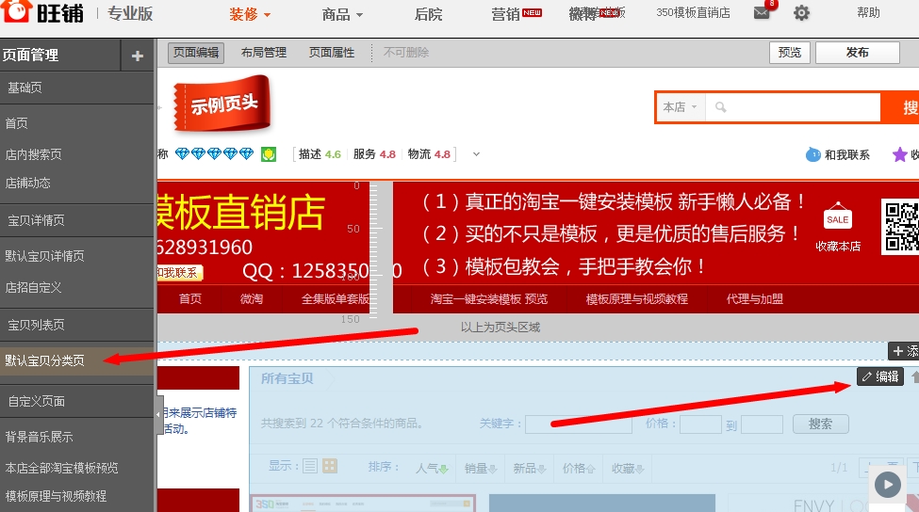Viewport: 919px width, 512px height.
Task: Switch to 页面编辑 tab
Action: (196, 53)
